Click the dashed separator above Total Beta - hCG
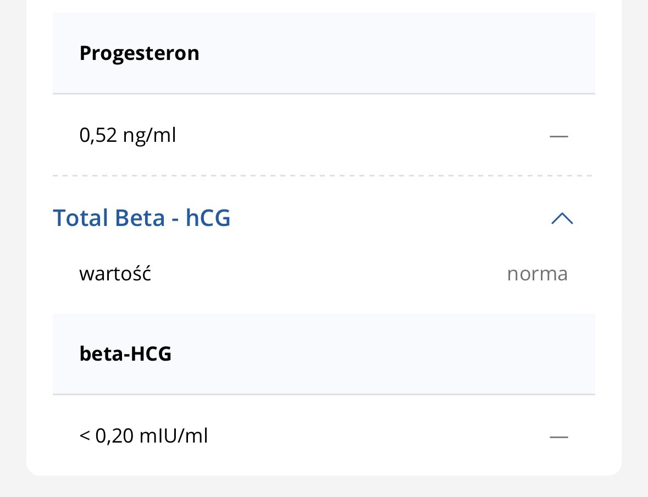648x497 pixels. pos(323,176)
